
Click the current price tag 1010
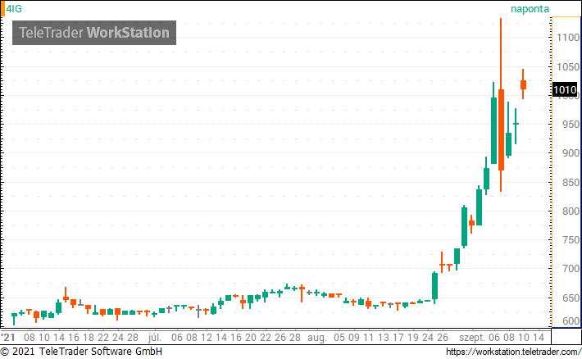click(x=565, y=90)
